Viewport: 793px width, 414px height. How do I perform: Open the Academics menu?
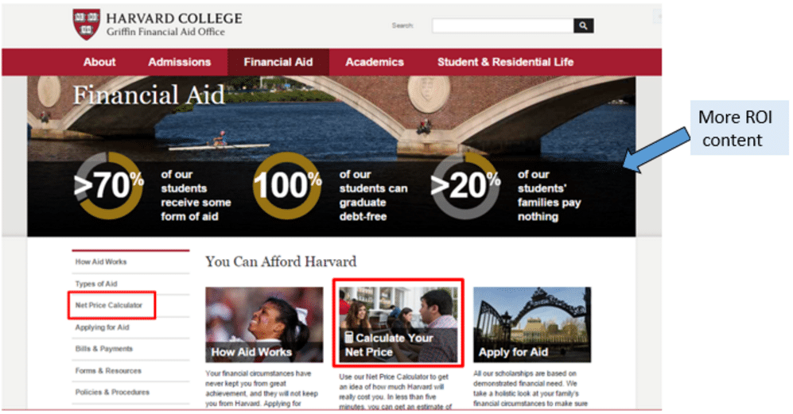click(x=375, y=62)
